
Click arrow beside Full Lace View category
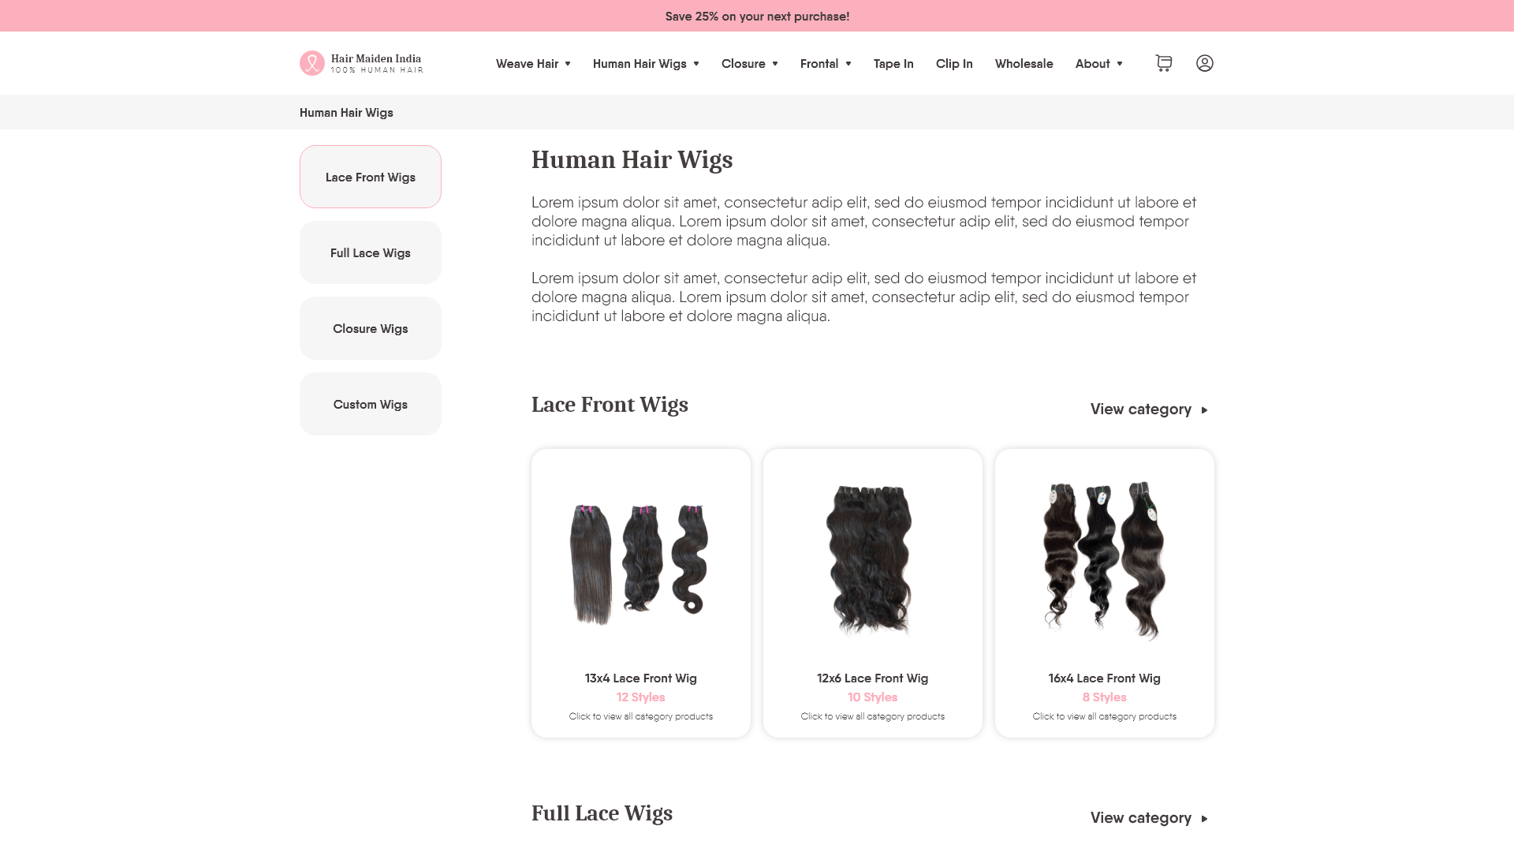[1204, 819]
